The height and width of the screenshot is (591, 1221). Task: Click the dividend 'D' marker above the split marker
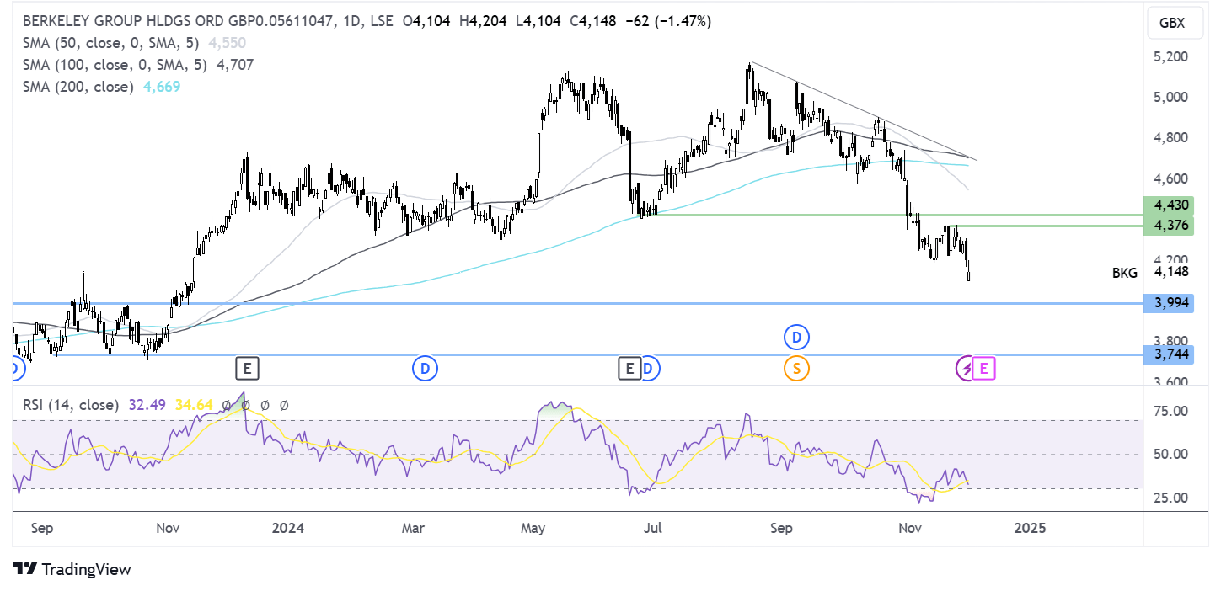pos(795,338)
